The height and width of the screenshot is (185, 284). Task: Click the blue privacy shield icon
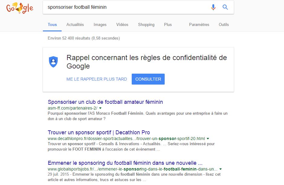coord(53,62)
